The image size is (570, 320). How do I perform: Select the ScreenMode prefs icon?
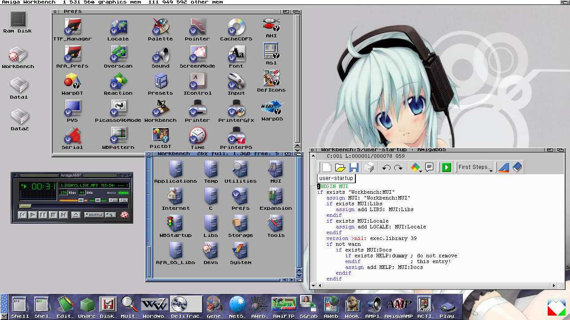(197, 57)
